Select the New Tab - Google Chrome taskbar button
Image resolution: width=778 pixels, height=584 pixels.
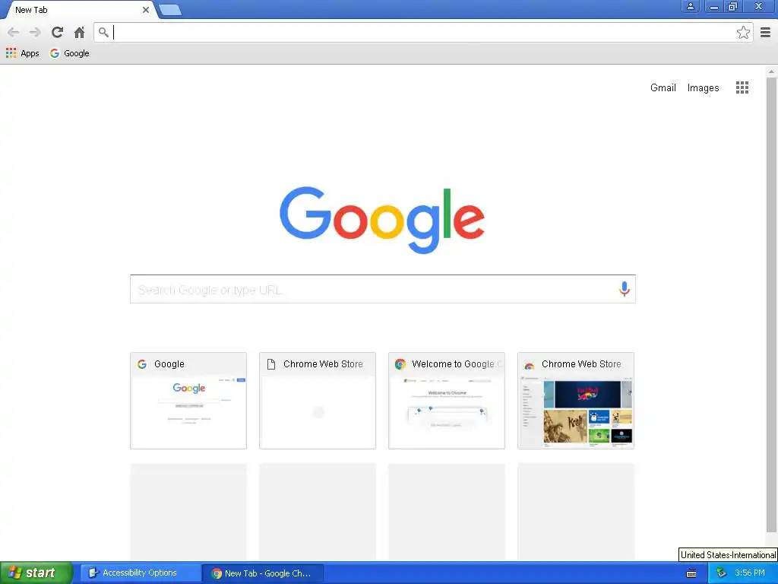[263, 573]
